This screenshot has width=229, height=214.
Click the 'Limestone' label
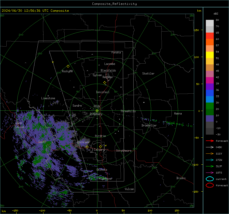pos(48,98)
